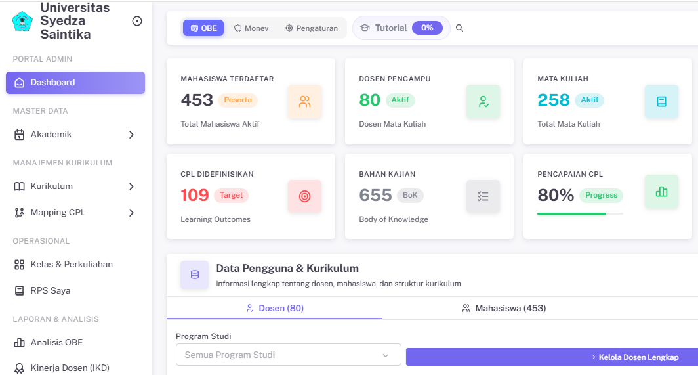This screenshot has height=375, width=698.
Task: Click the BoK badge
Action: tap(410, 195)
